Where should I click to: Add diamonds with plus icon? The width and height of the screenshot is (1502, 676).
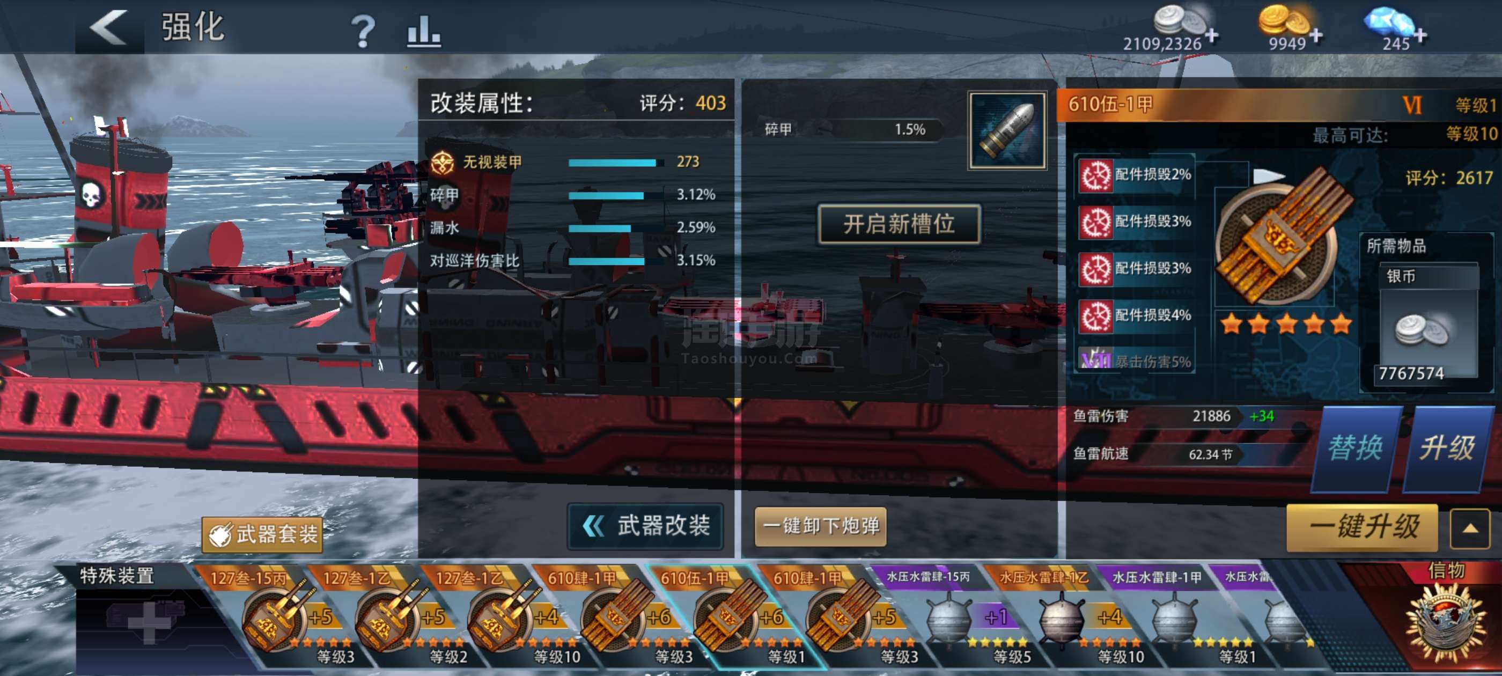click(1420, 35)
